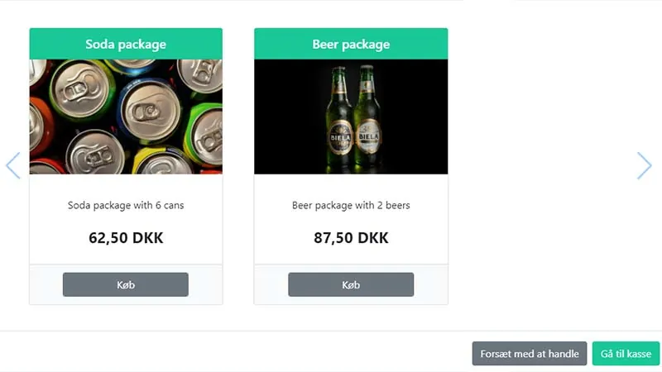Click the red soda can at left edge
This screenshot has height=372, width=662.
click(40, 126)
